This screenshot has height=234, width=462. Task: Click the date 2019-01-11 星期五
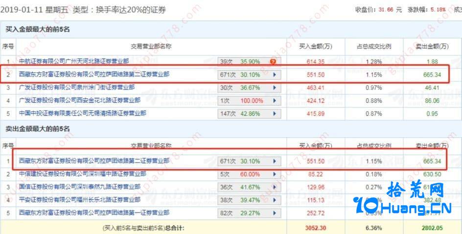point(34,10)
